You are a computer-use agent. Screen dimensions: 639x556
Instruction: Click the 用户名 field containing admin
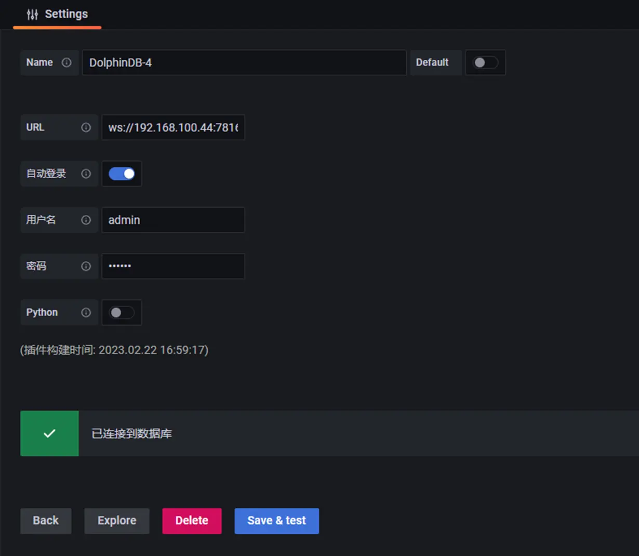pyautogui.click(x=173, y=220)
